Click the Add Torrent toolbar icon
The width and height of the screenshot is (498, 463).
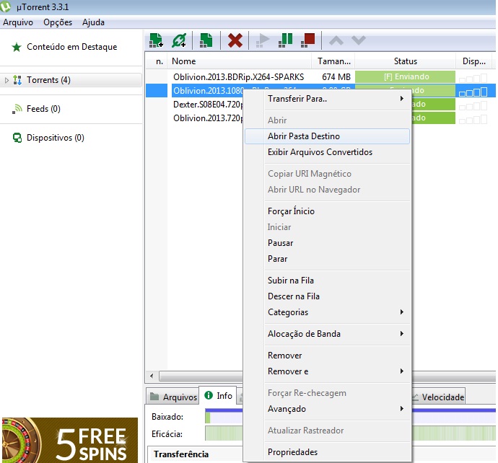tap(156, 40)
